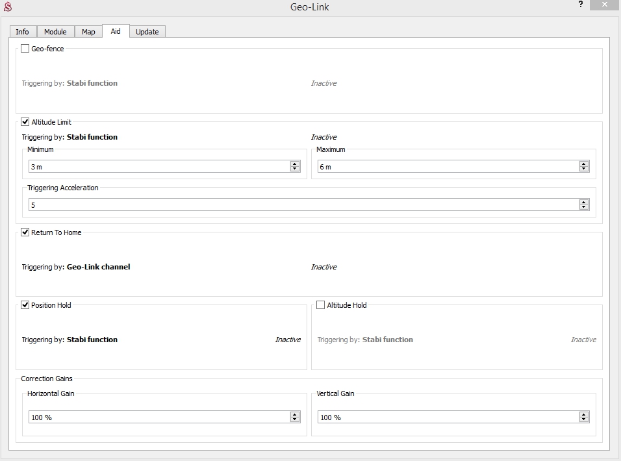The height and width of the screenshot is (461, 621).
Task: Increase the Minimum altitude with up arrow
Action: pyautogui.click(x=295, y=164)
